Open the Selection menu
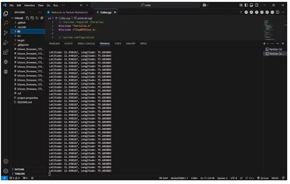This screenshot has width=290, height=184. (x=29, y=6)
